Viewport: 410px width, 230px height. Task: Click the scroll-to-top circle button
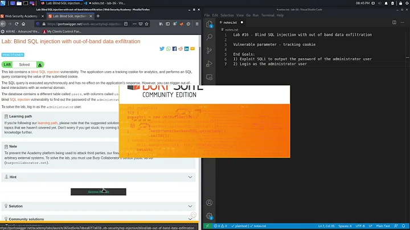194,215
